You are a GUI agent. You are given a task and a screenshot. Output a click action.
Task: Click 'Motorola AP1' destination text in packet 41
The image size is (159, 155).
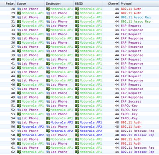coord(62,64)
